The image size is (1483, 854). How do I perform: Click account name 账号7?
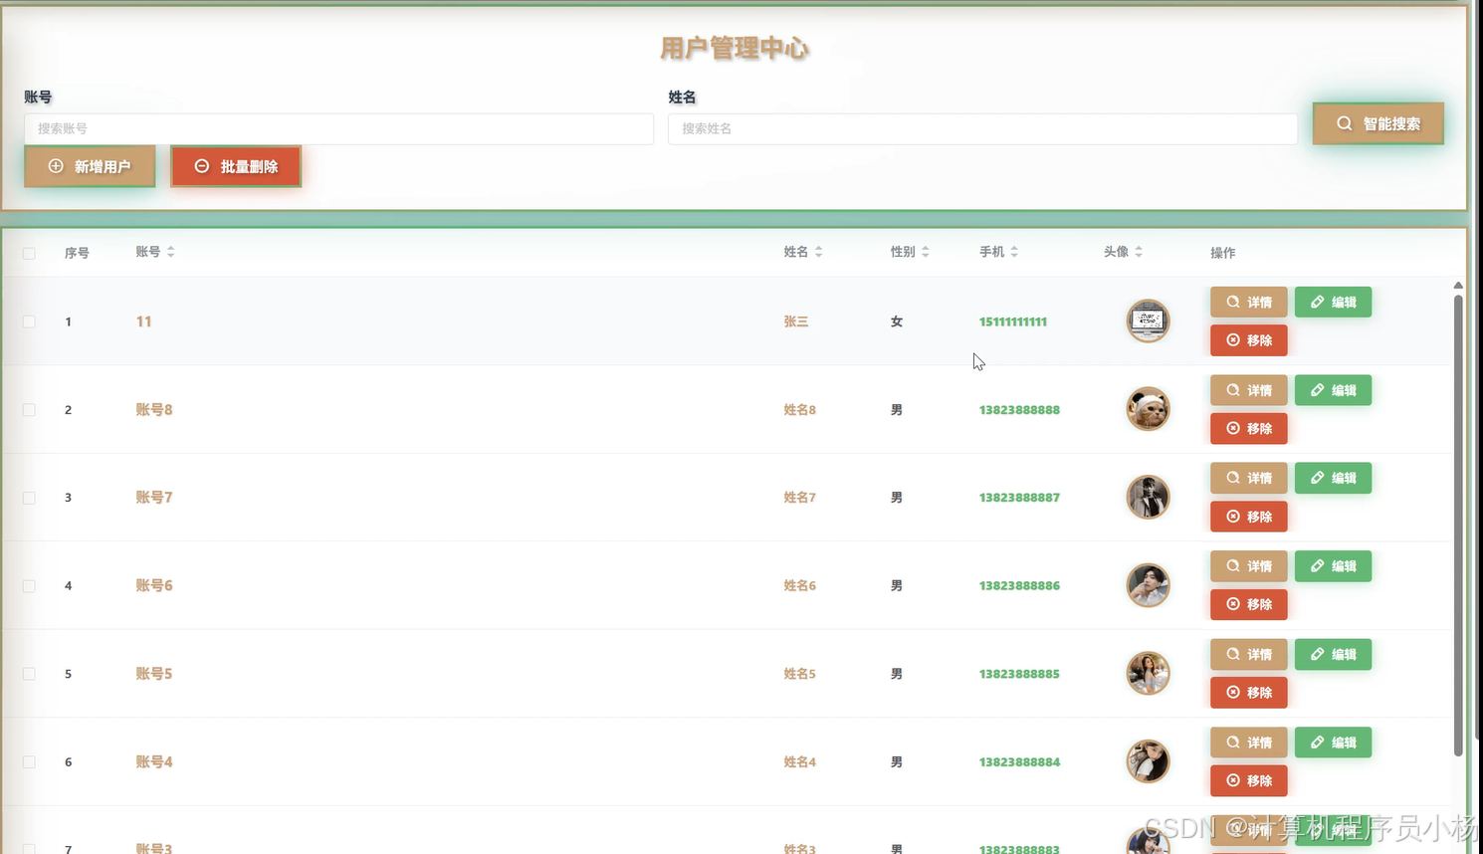coord(154,498)
